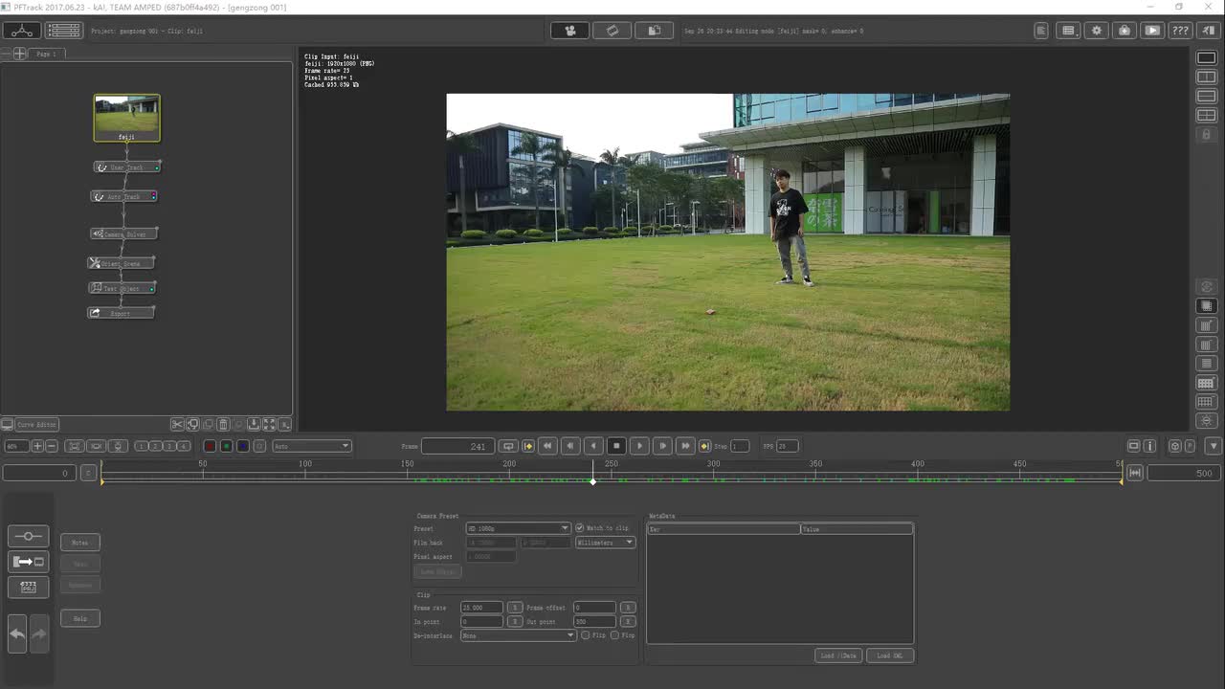Expand the De-interlace dropdown
The height and width of the screenshot is (689, 1225).
518,635
